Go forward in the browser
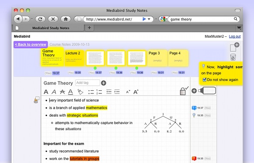This screenshot has width=254, height=163. (x=26, y=19)
